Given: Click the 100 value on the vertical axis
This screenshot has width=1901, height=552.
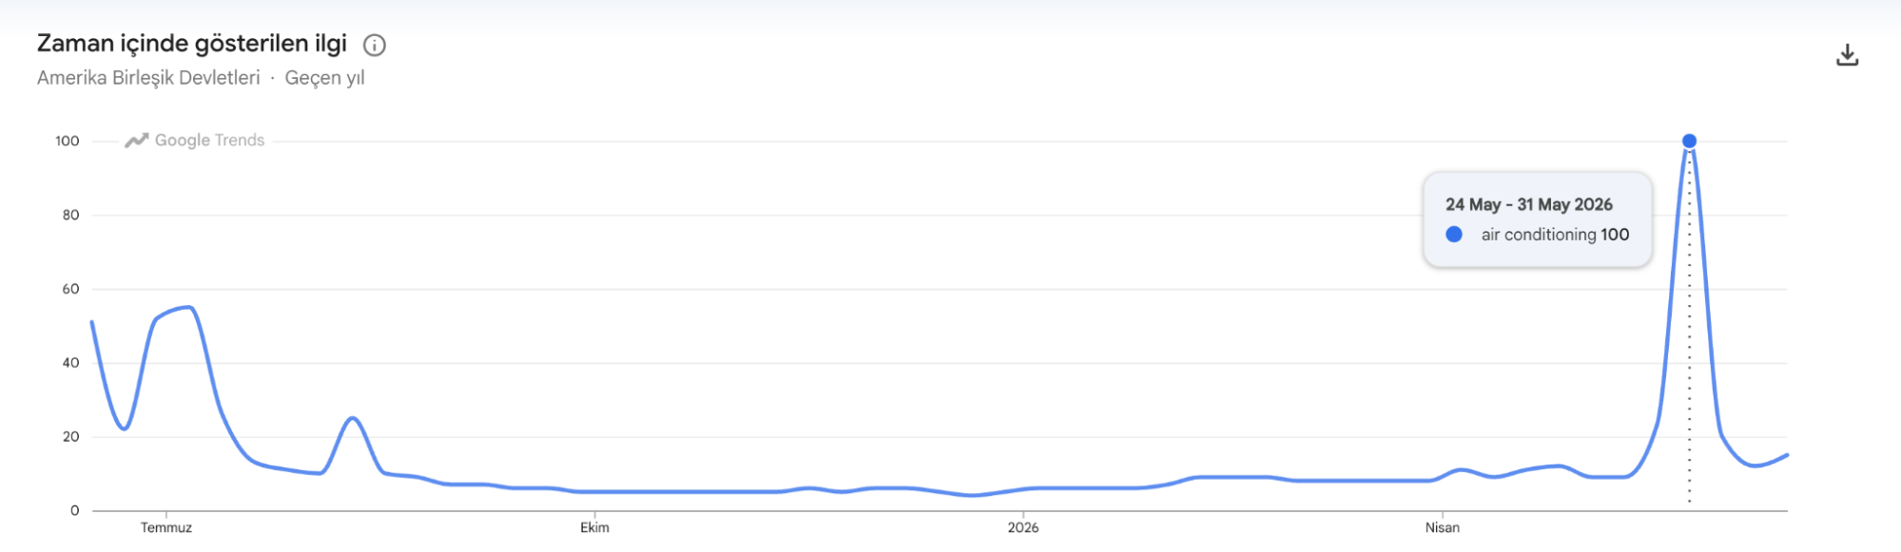Looking at the screenshot, I should [x=68, y=141].
